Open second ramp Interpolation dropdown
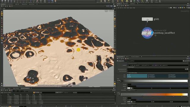 tap(132, 104)
